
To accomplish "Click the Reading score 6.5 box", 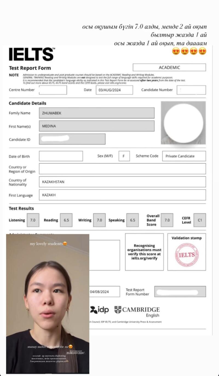I will [66, 220].
